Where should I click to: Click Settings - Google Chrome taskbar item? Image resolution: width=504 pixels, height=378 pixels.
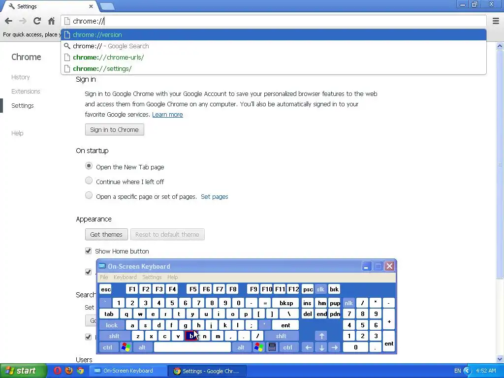[x=207, y=371]
